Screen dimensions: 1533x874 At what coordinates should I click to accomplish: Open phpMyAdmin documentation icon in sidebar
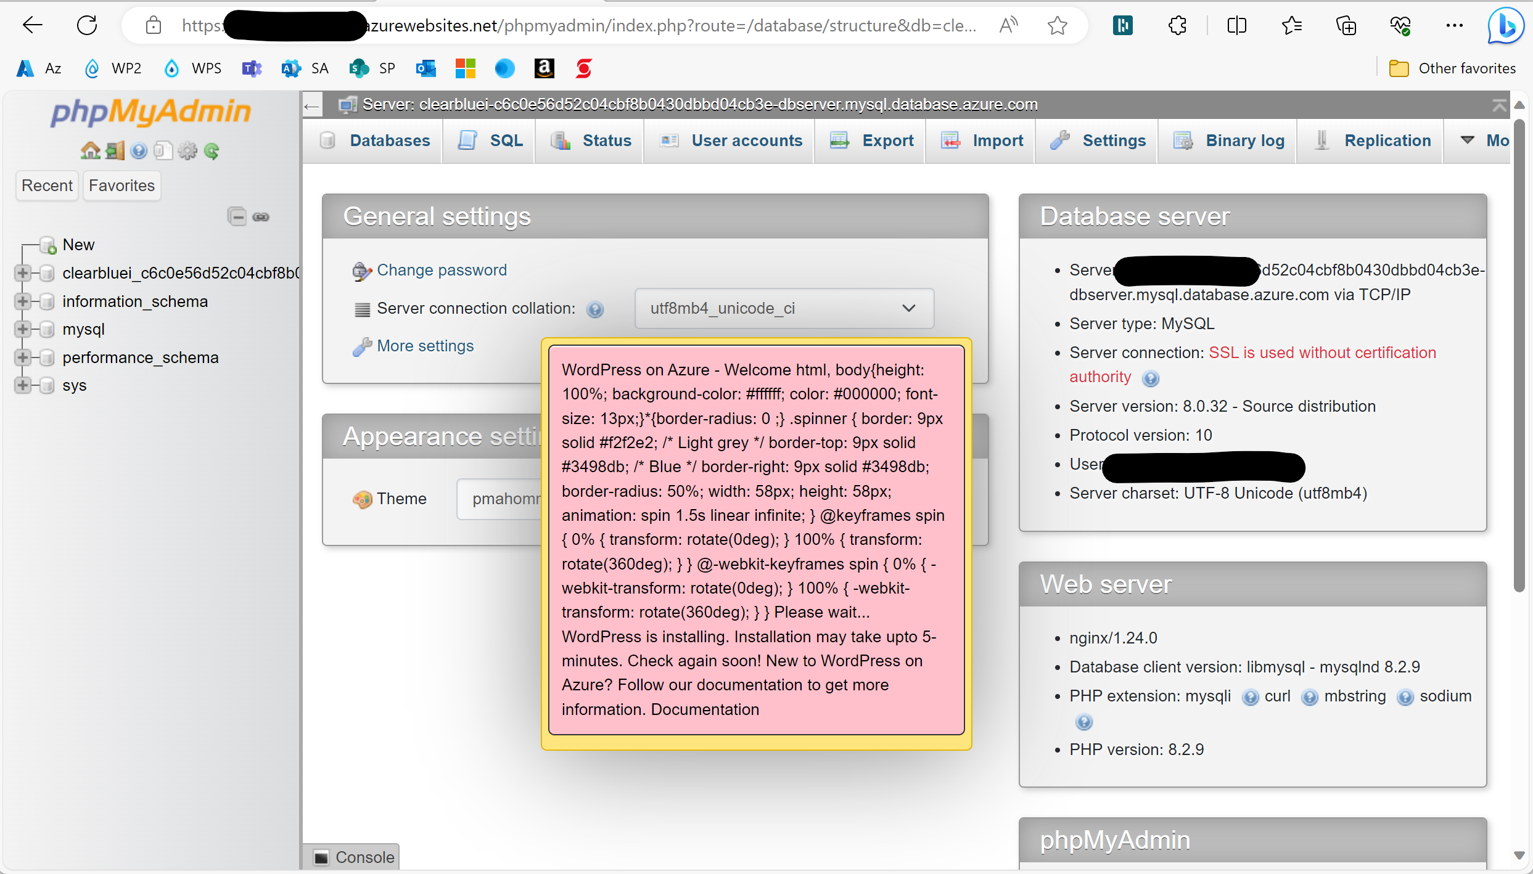tap(139, 150)
